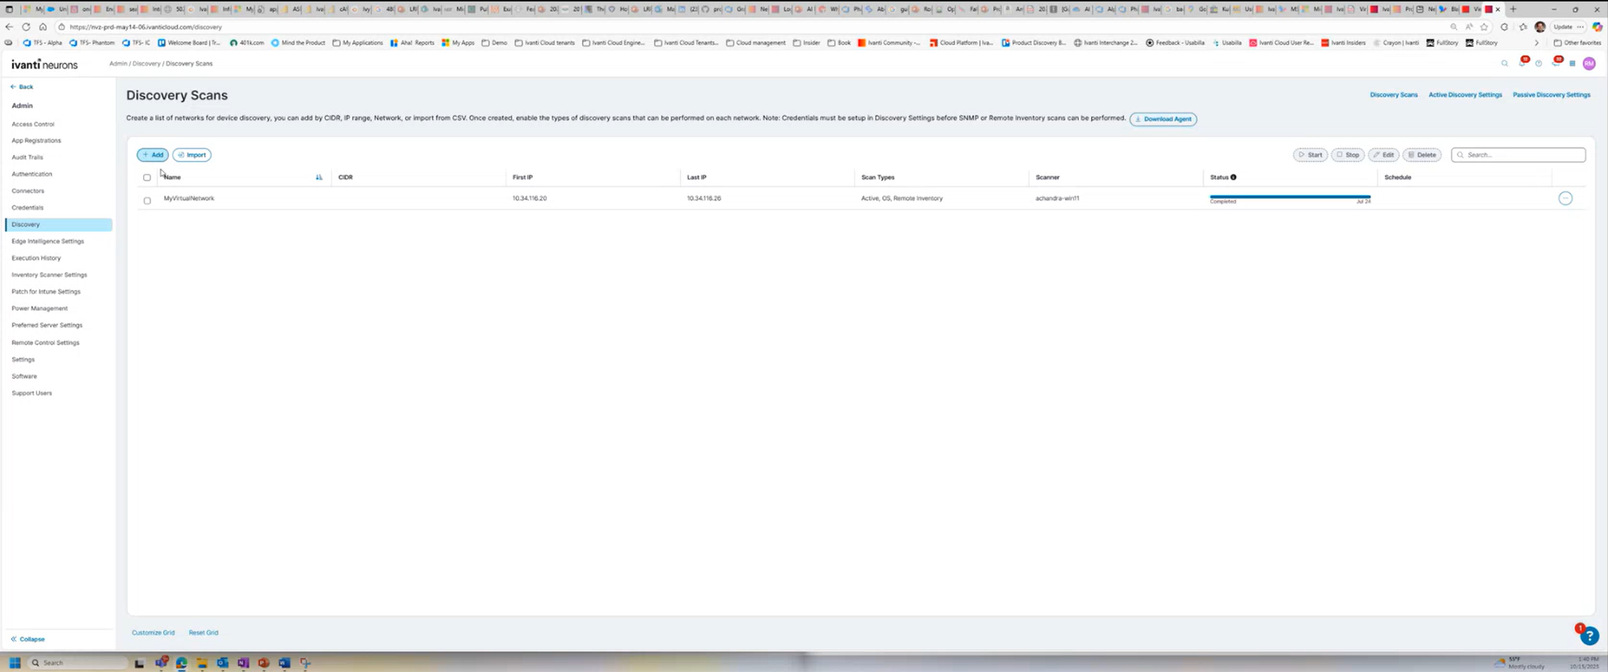Viewport: 1608px width, 672px height.
Task: Click the Add button
Action: point(153,155)
